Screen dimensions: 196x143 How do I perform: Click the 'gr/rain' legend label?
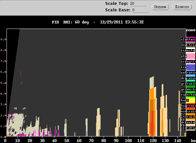click(x=188, y=84)
